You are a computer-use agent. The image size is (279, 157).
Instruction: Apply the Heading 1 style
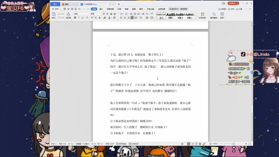pyautogui.click(x=171, y=16)
